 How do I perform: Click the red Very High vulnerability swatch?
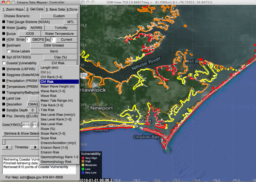(x=83, y=158)
